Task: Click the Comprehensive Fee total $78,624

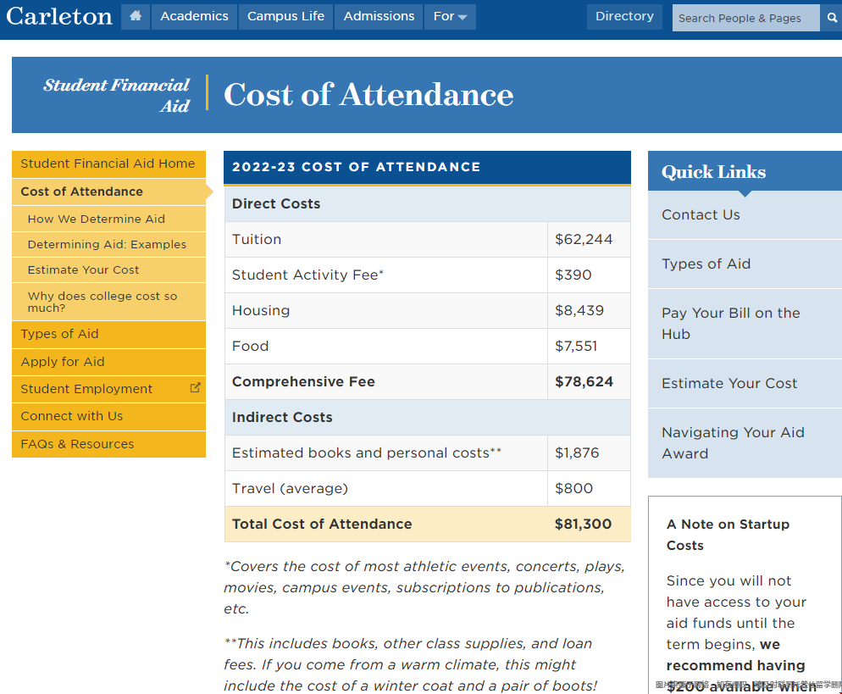Action: point(584,382)
